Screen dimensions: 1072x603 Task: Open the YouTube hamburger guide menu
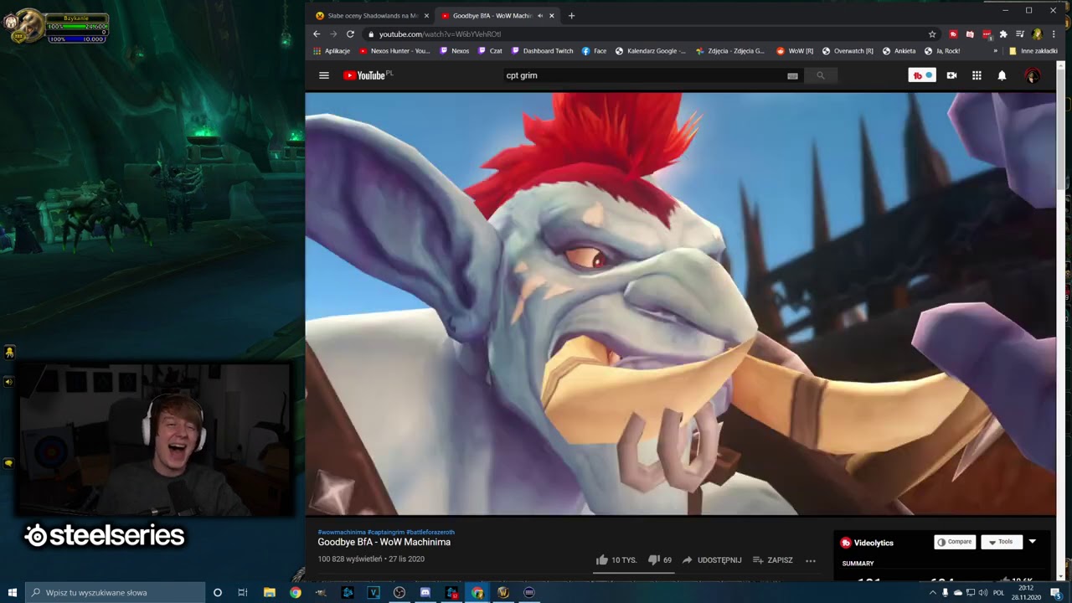[x=324, y=75]
